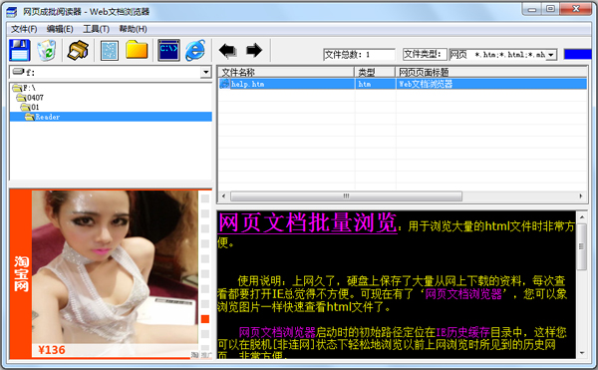
Task: Open the yellow folder toolbar icon
Action: [137, 50]
